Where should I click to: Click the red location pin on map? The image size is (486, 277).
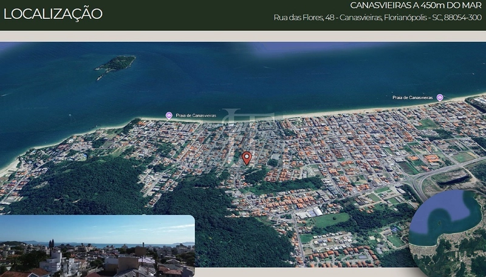(246, 158)
